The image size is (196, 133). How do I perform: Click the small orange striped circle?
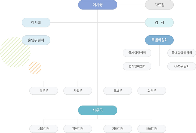35,68
